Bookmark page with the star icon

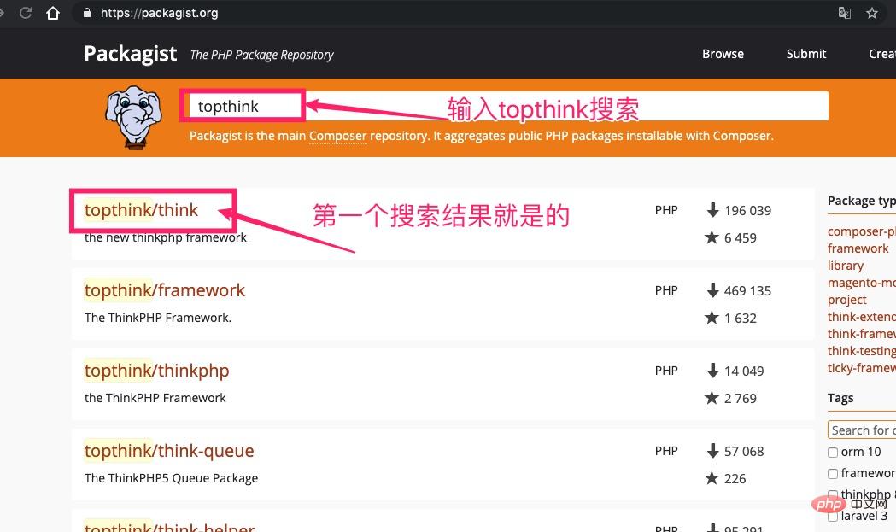coord(872,13)
